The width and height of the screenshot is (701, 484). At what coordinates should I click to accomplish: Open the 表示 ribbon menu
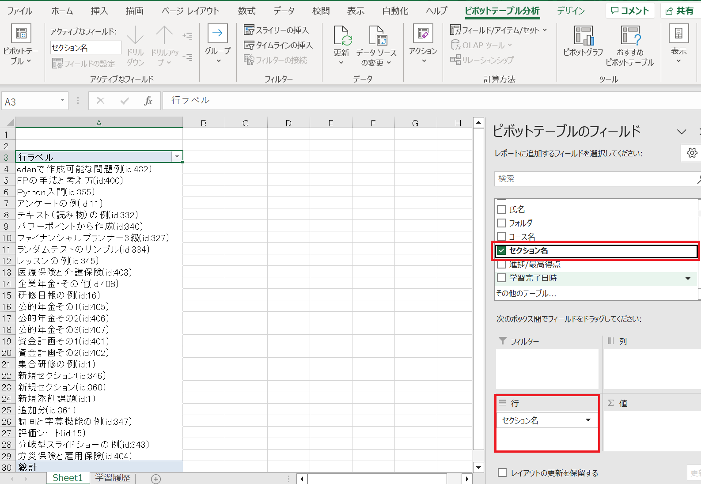coord(678,44)
